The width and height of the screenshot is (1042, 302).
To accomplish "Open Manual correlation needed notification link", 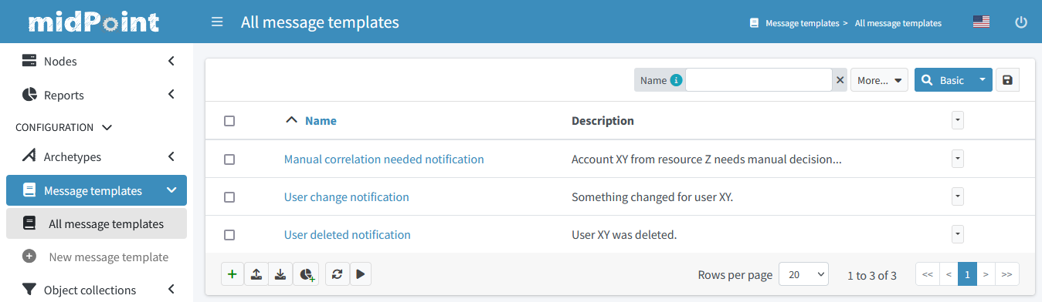I will (384, 159).
